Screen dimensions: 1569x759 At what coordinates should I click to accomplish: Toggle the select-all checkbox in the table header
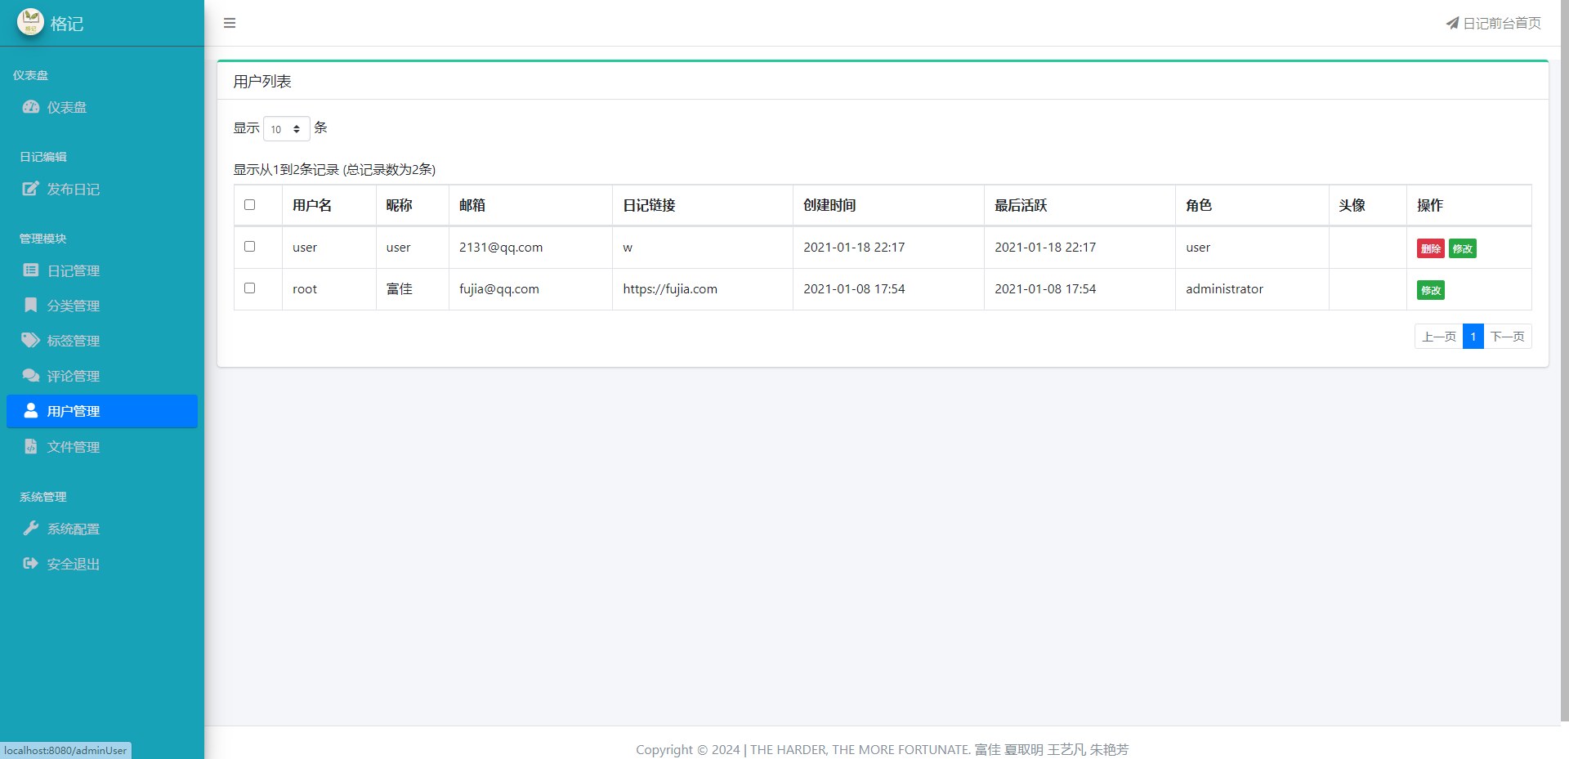[x=250, y=205]
